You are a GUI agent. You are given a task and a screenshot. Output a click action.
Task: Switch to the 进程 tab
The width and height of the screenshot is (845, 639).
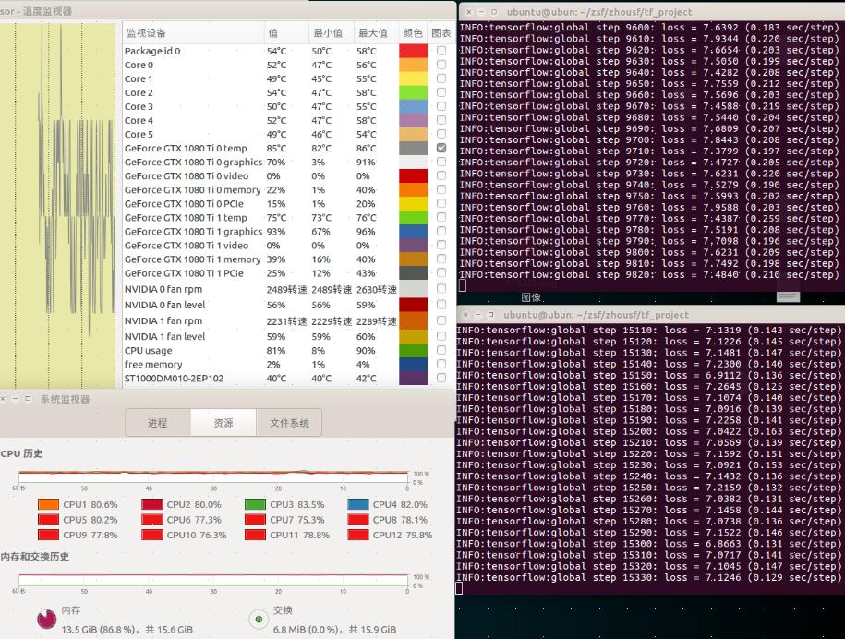tap(157, 422)
